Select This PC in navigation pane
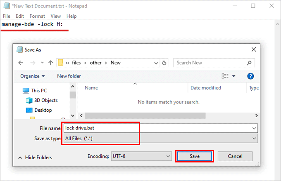Viewport: 281px width, 181px height. click(35, 91)
